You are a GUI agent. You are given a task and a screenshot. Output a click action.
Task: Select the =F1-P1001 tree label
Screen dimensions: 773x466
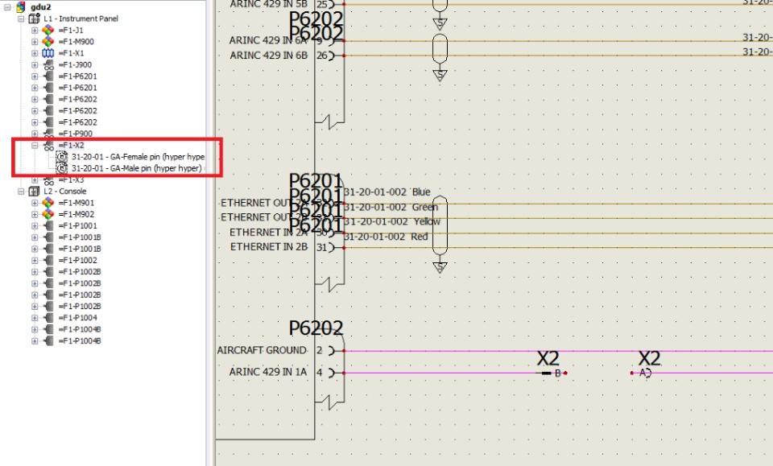click(x=78, y=225)
